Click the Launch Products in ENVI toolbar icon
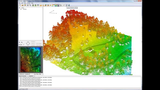Image resolution: width=160 pixels, height=90 pixels. pyautogui.click(x=66, y=5)
